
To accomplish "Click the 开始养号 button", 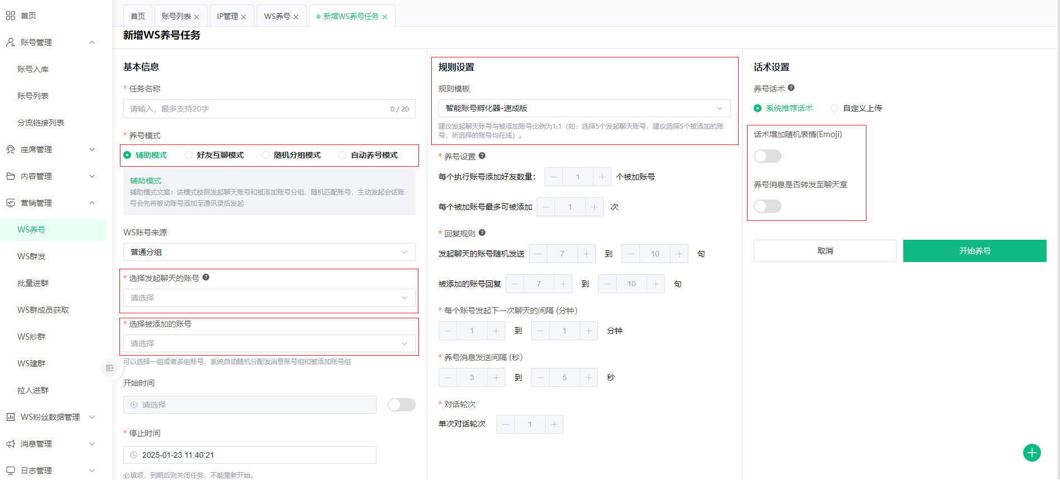I will tap(974, 251).
